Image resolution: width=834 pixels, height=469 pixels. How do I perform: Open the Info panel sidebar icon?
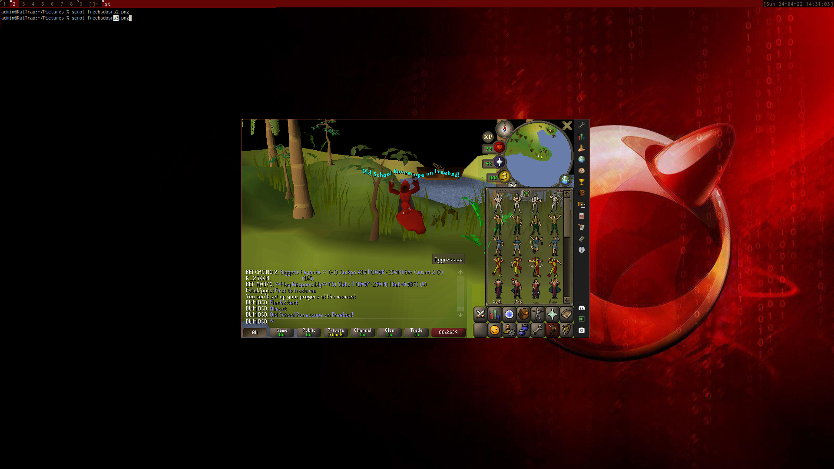point(581,250)
